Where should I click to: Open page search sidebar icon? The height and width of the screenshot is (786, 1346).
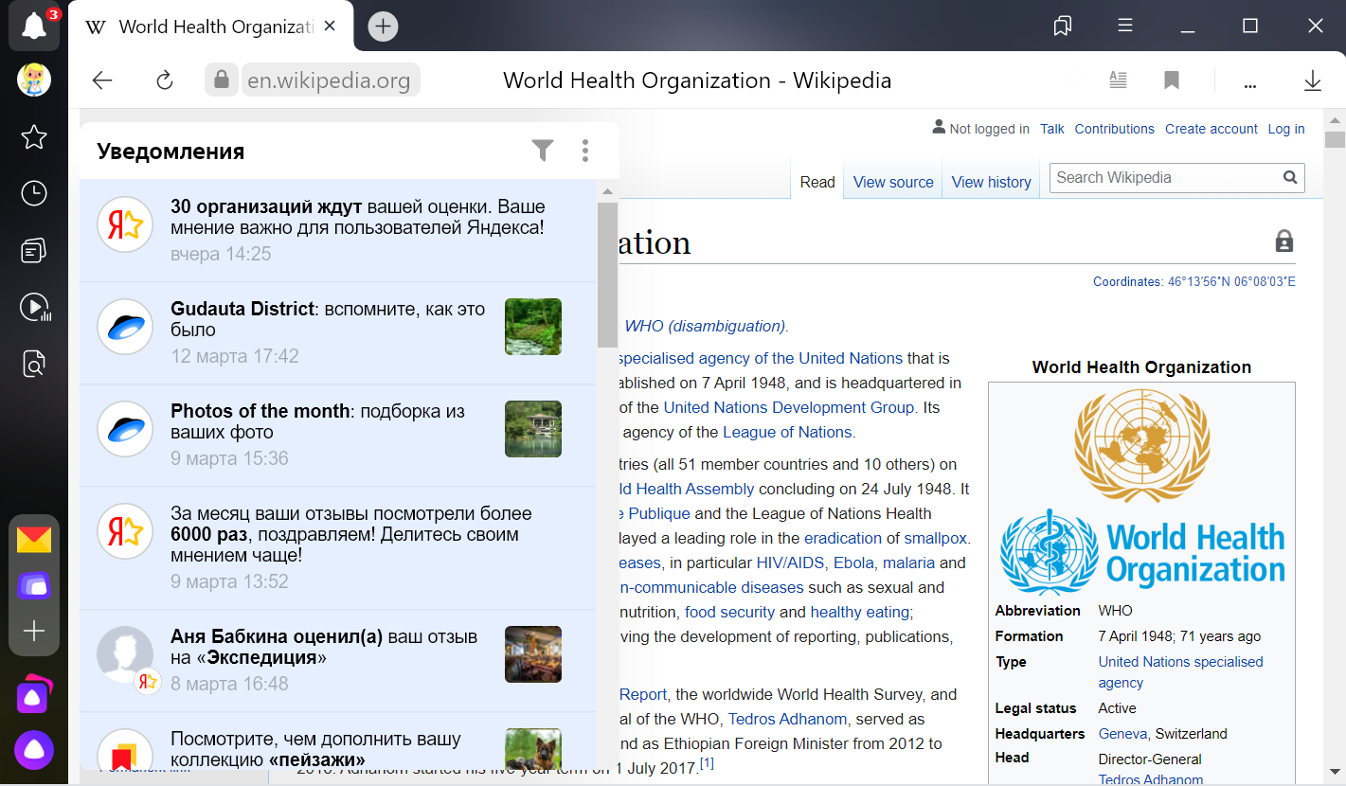[34, 364]
